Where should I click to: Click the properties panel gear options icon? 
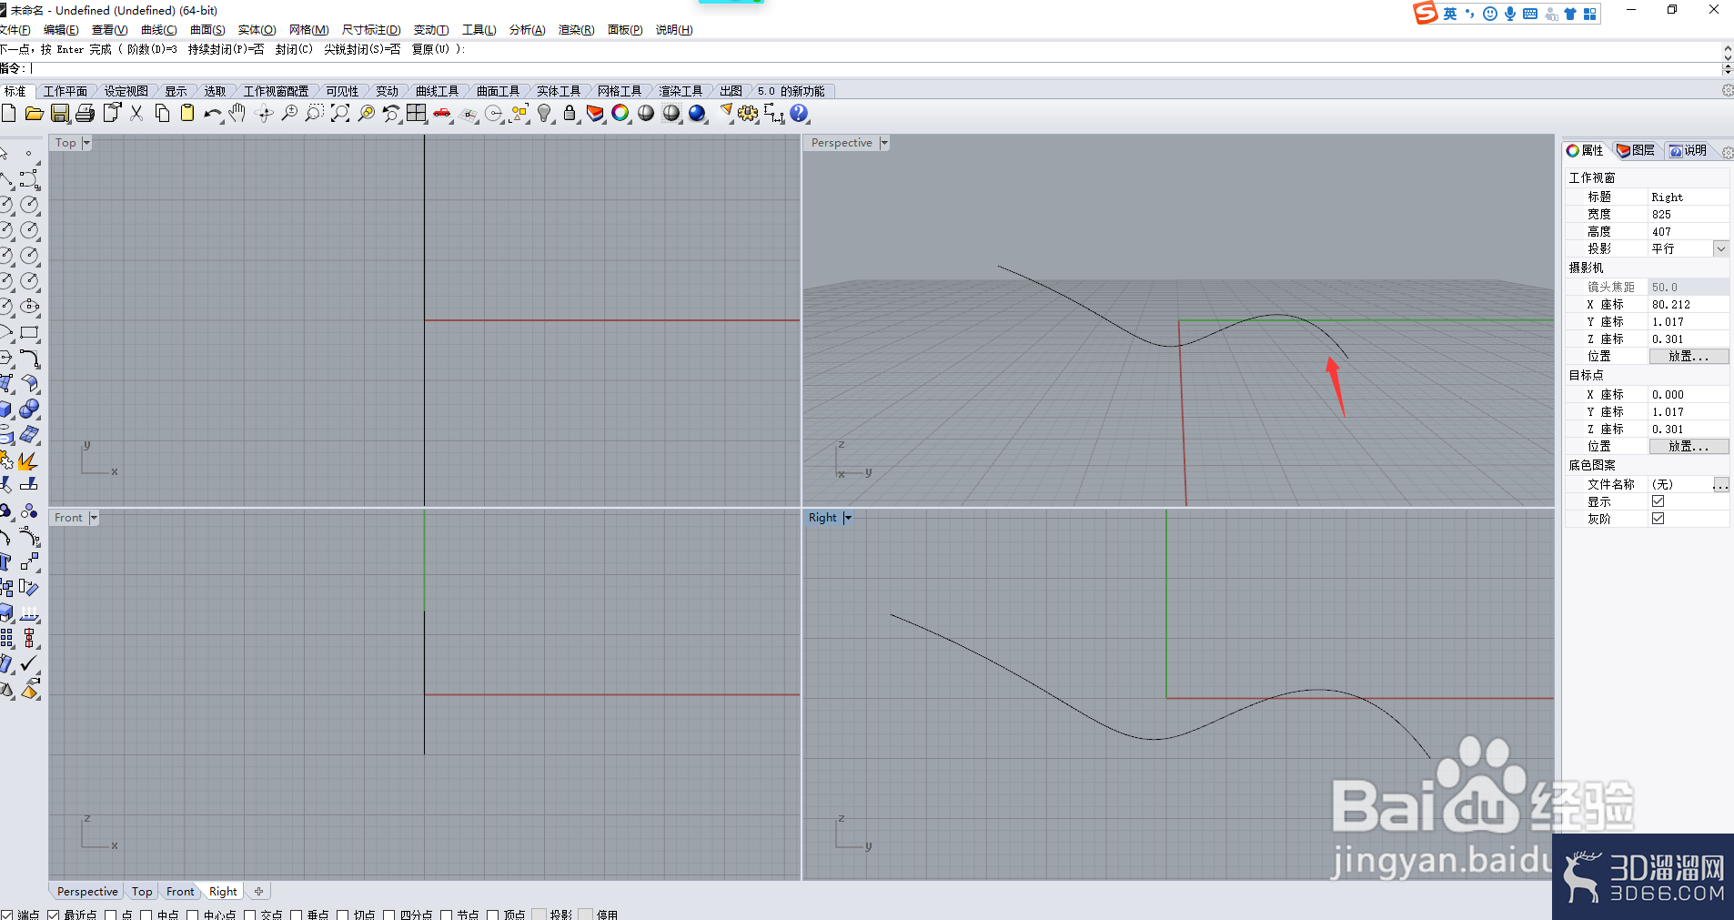pos(1728,153)
